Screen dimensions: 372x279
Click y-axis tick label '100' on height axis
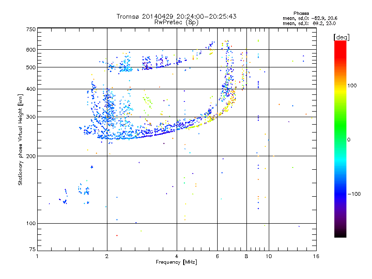(31, 223)
